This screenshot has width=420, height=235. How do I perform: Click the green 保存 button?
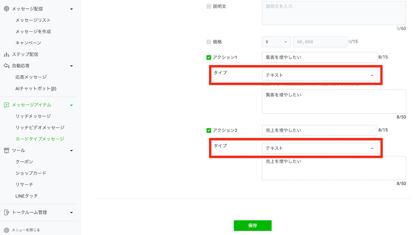pyautogui.click(x=253, y=226)
